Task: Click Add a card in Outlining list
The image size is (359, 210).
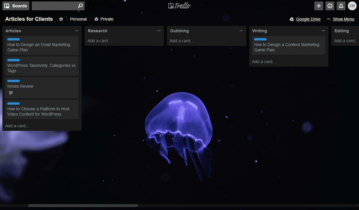Action: pos(182,41)
